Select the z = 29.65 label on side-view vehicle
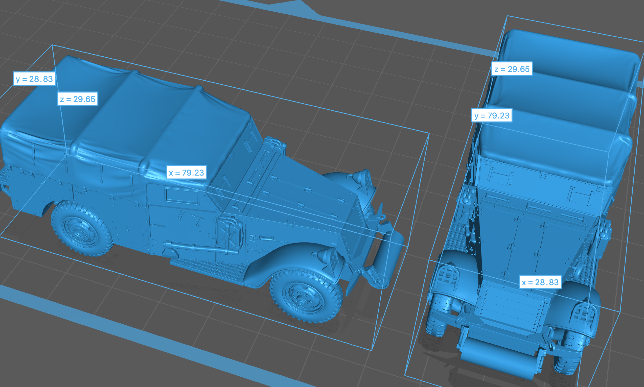 (78, 99)
